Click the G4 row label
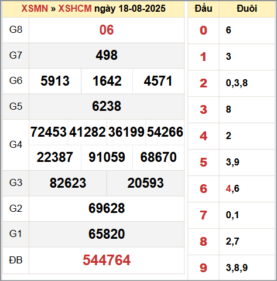277x281 pixels. point(16,145)
